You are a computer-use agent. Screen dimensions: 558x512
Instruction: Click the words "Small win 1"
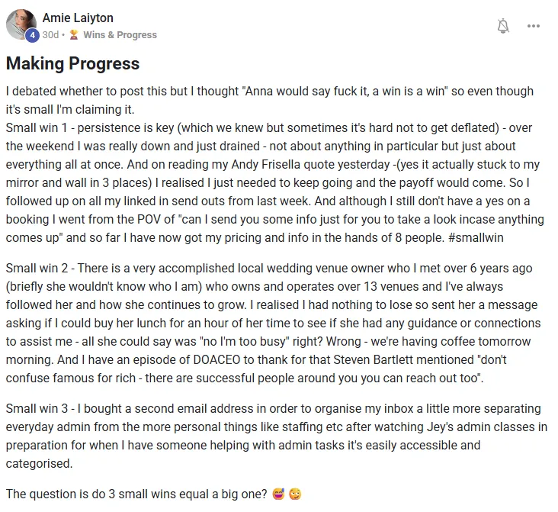coord(34,127)
